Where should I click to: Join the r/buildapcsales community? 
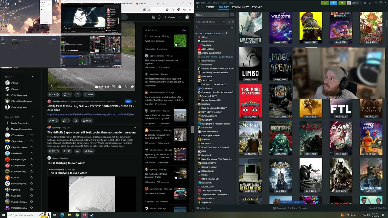[x=129, y=101]
